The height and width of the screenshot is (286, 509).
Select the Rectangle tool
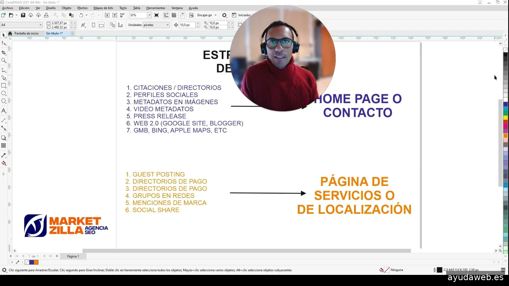pyautogui.click(x=4, y=86)
